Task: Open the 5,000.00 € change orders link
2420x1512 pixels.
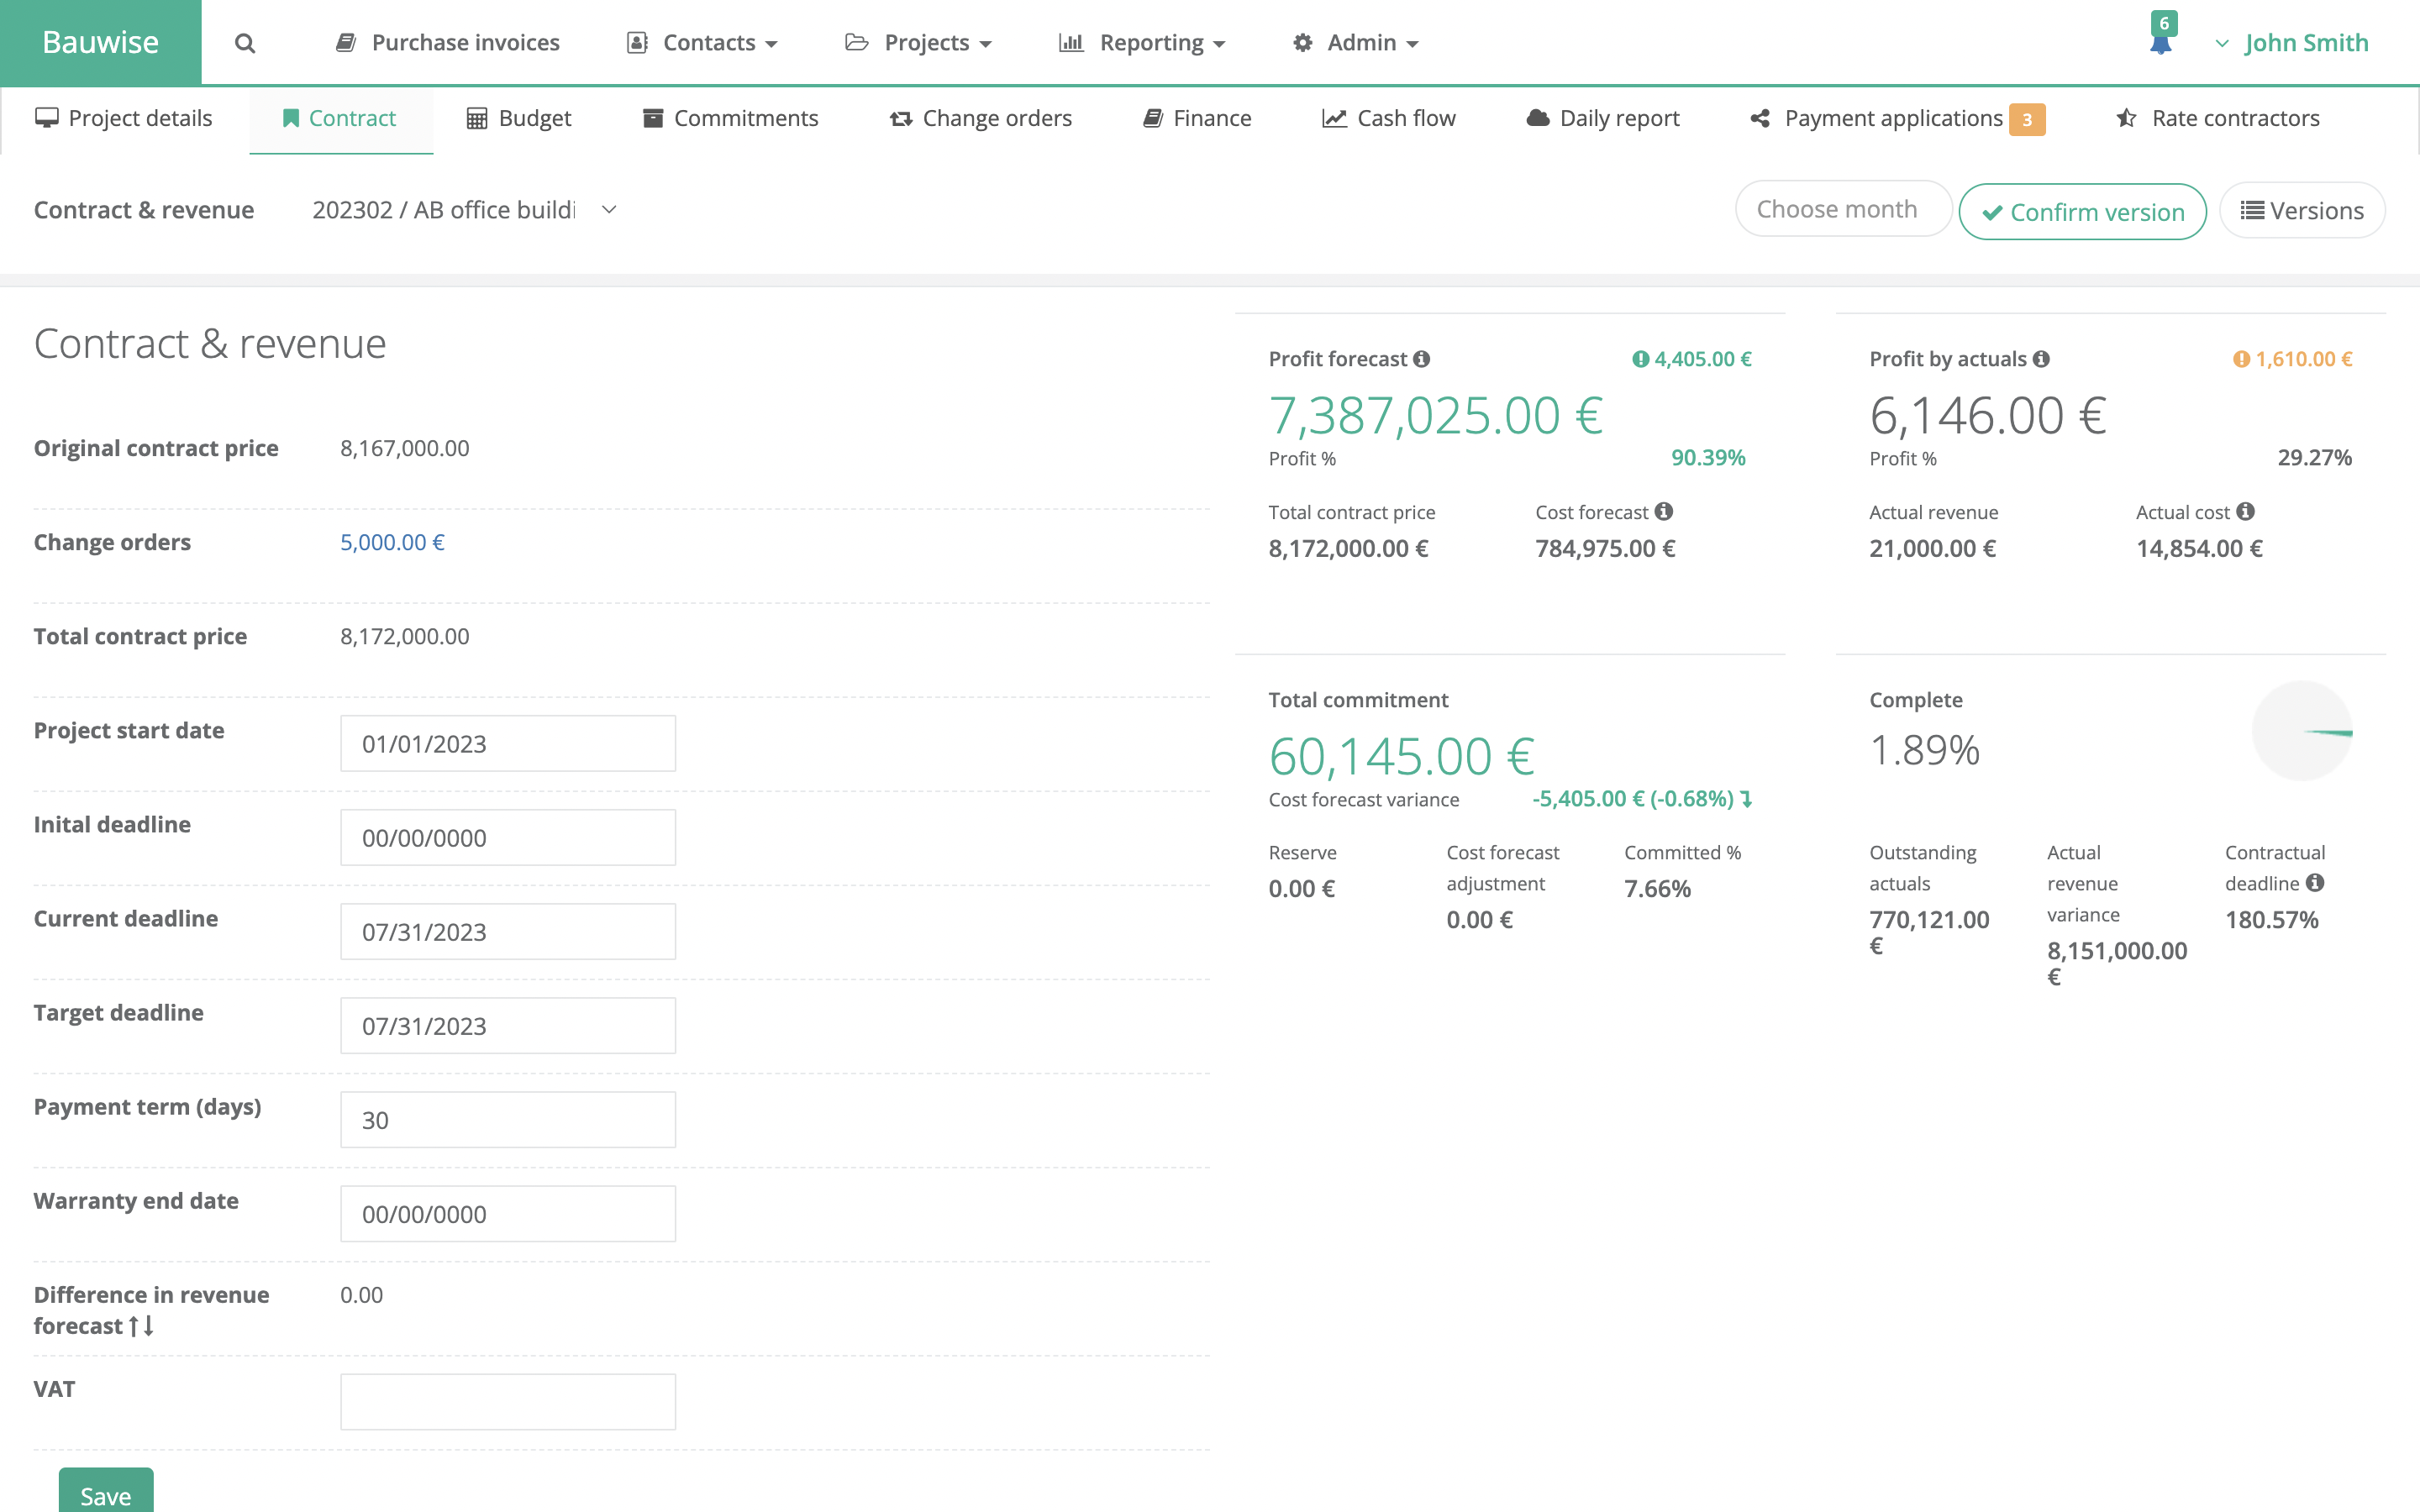Action: point(392,542)
